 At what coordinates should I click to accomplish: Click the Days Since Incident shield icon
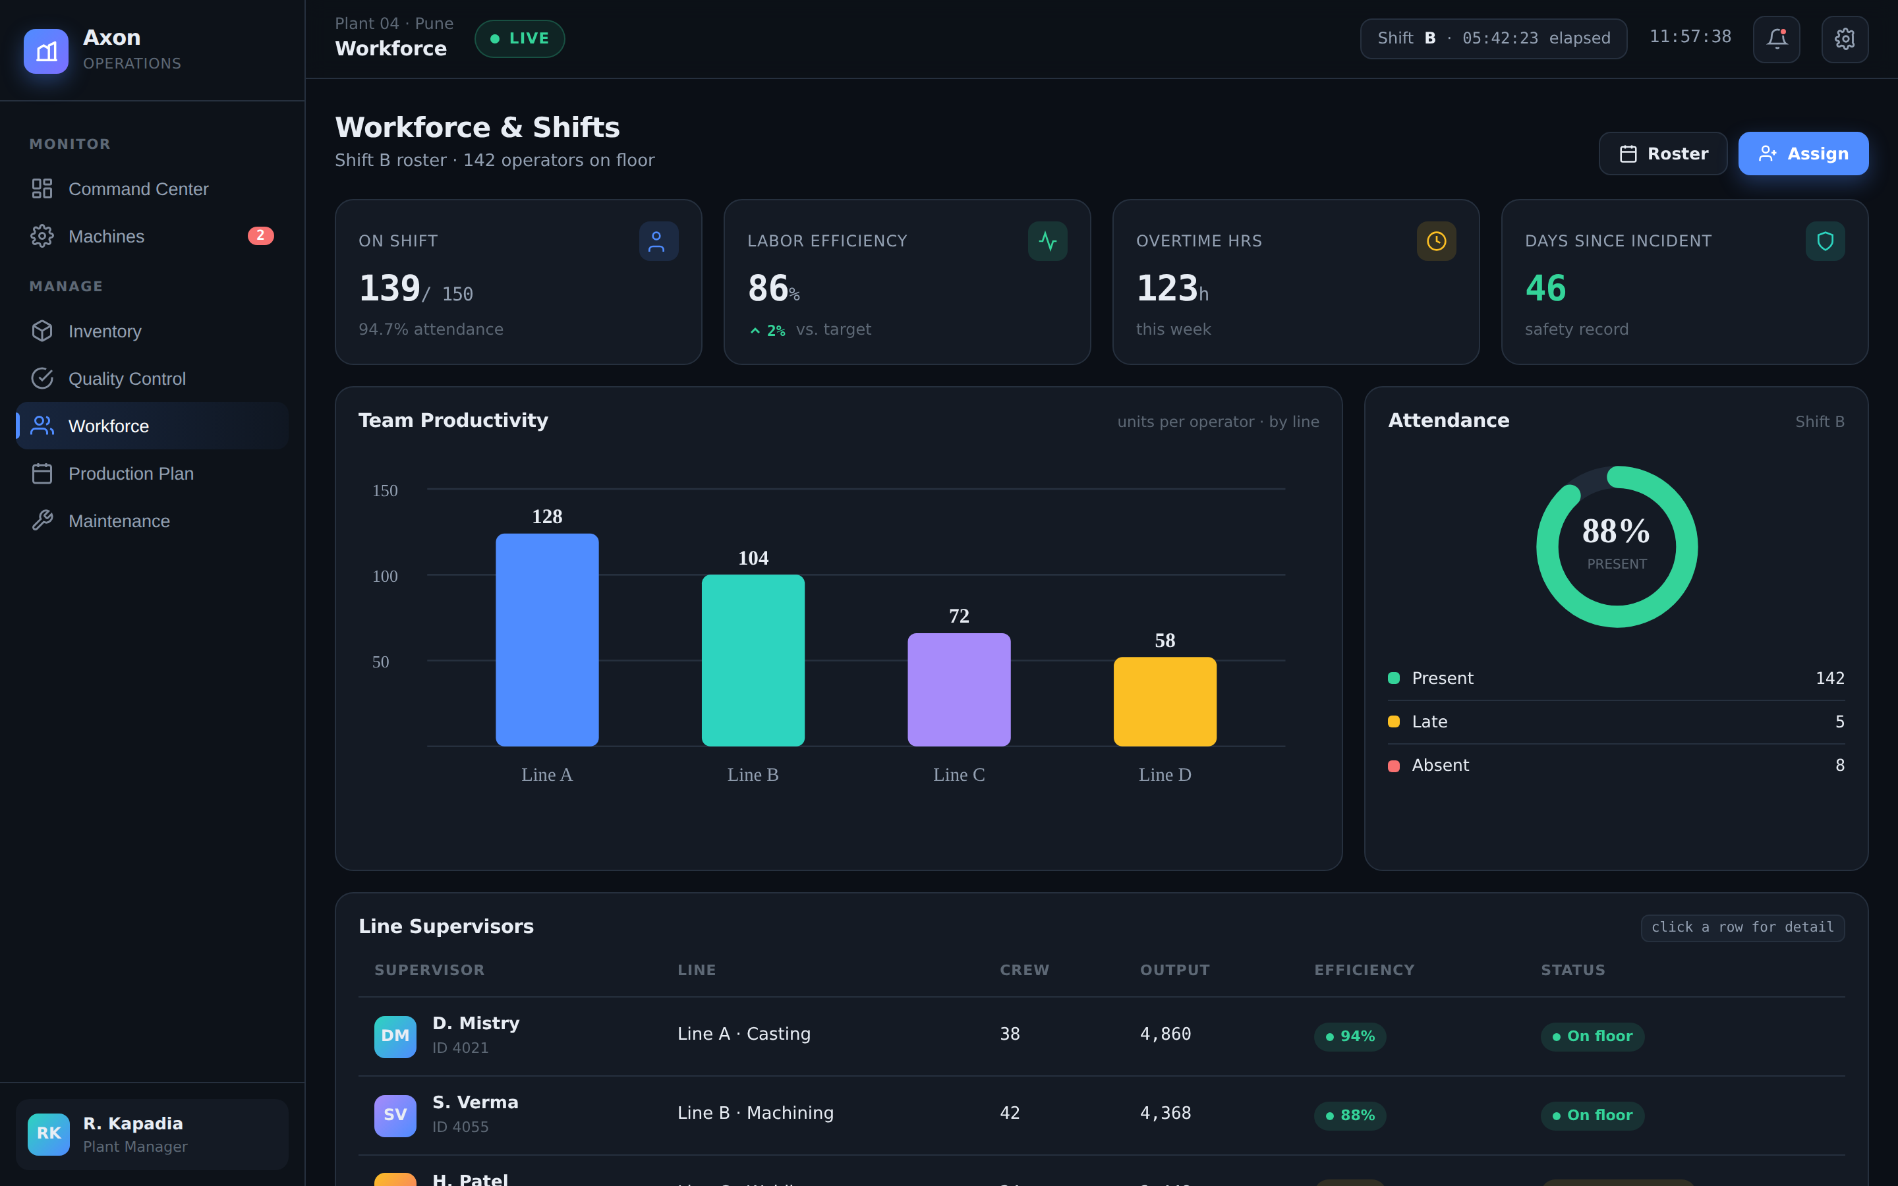coord(1825,240)
